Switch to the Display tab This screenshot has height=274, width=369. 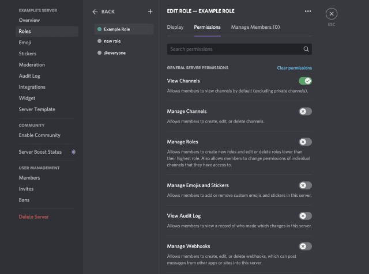tap(175, 27)
